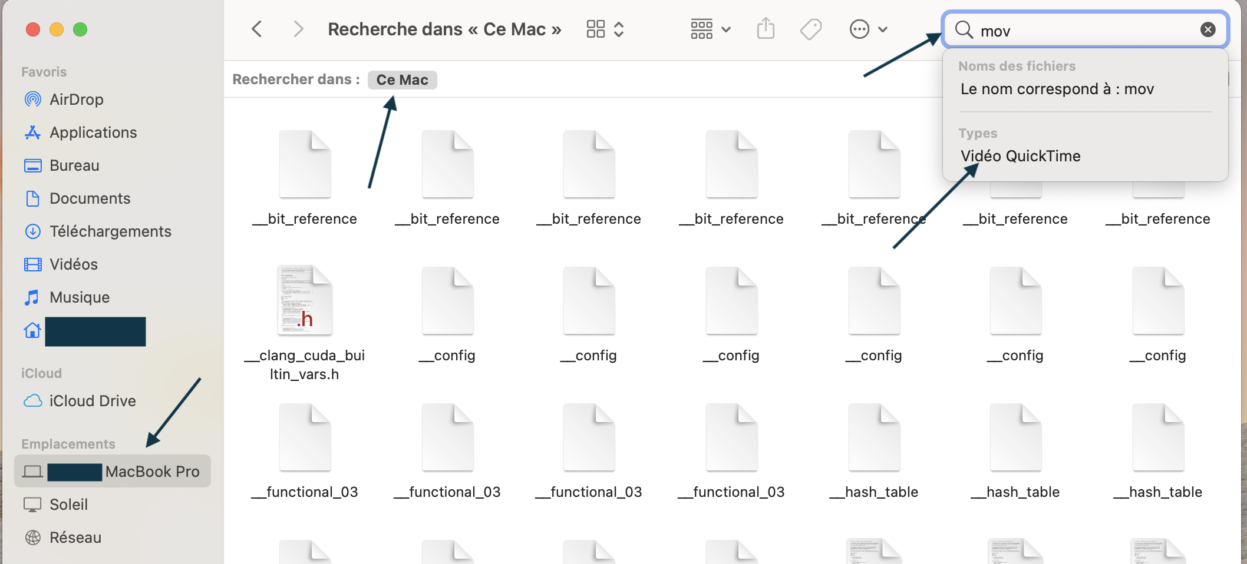Go to Applications in the sidebar

[x=93, y=132]
